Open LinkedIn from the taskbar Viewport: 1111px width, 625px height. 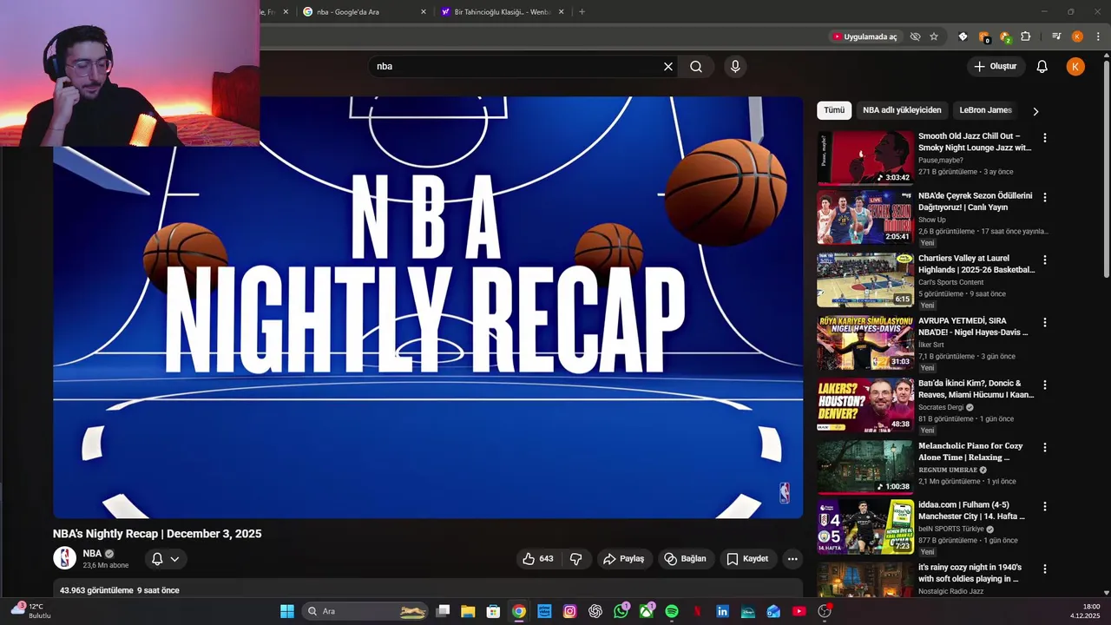[x=722, y=611]
